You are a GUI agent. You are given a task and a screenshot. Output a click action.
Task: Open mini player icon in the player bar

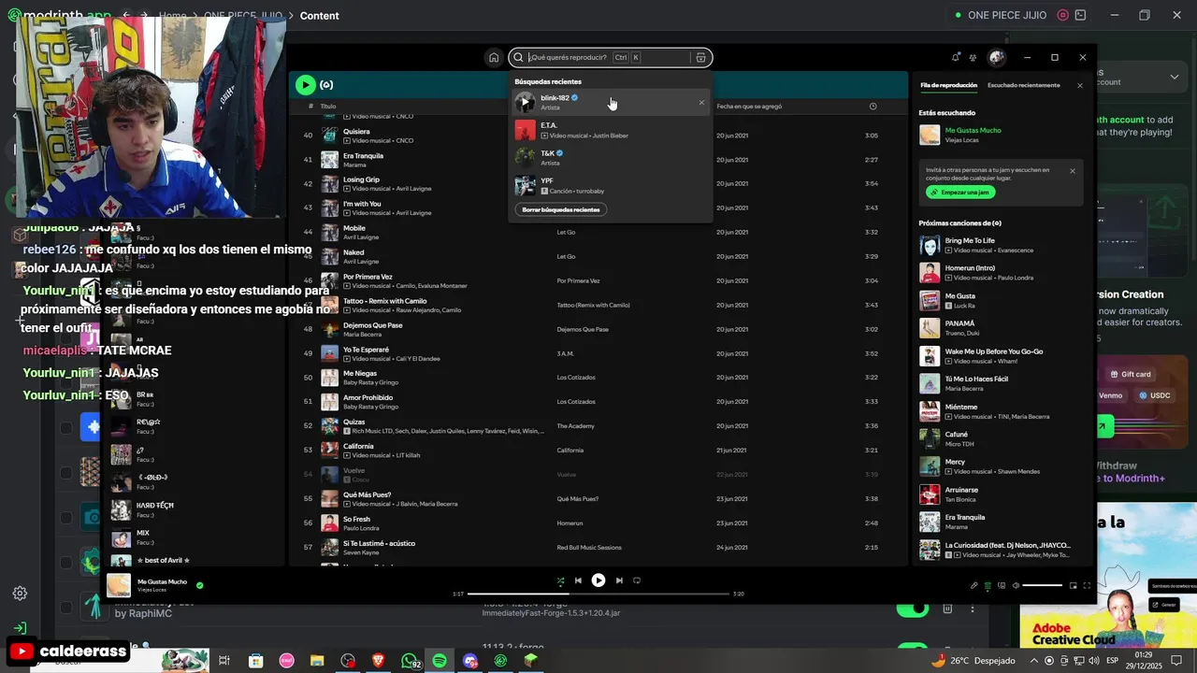[1073, 586]
